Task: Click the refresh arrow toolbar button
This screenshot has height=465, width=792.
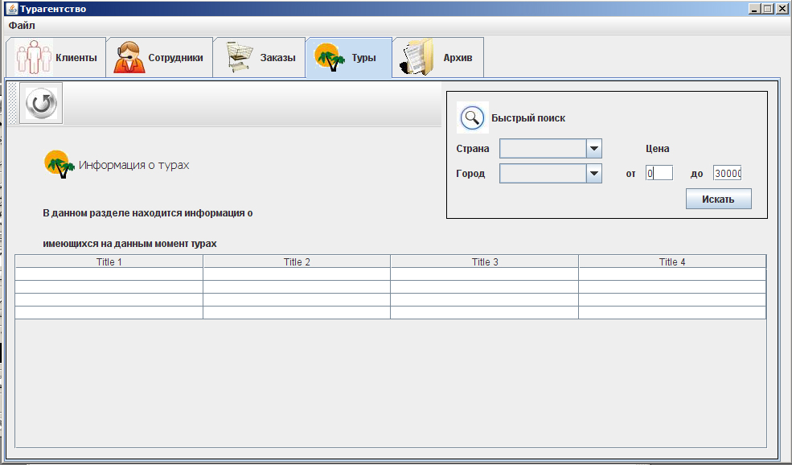Action: (x=41, y=103)
